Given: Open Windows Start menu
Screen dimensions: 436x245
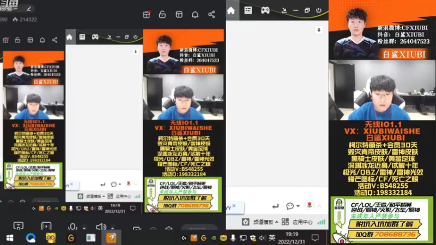Looking at the screenshot, I should pyautogui.click(x=10, y=238).
